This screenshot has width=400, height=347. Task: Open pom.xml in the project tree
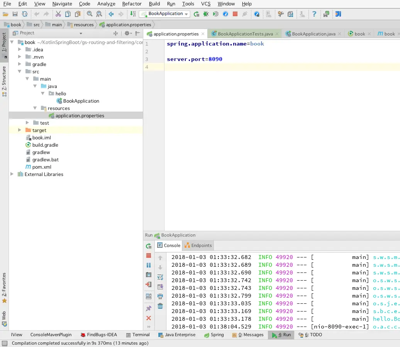point(42,167)
